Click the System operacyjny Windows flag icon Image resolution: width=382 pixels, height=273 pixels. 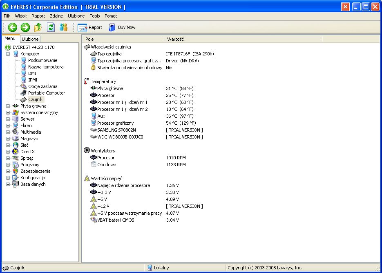16,113
